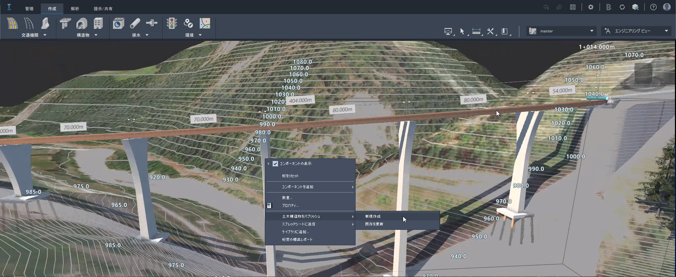Select the drainage culvert tool icon
Screen dimensions: 676x277
[x=119, y=23]
